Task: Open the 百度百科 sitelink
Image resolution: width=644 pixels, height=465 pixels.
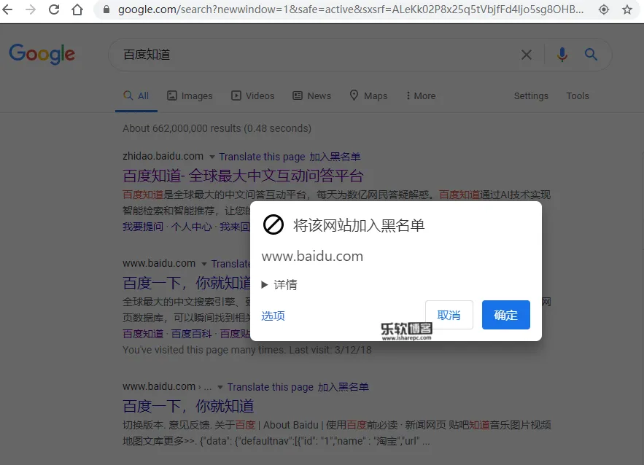Action: point(191,334)
